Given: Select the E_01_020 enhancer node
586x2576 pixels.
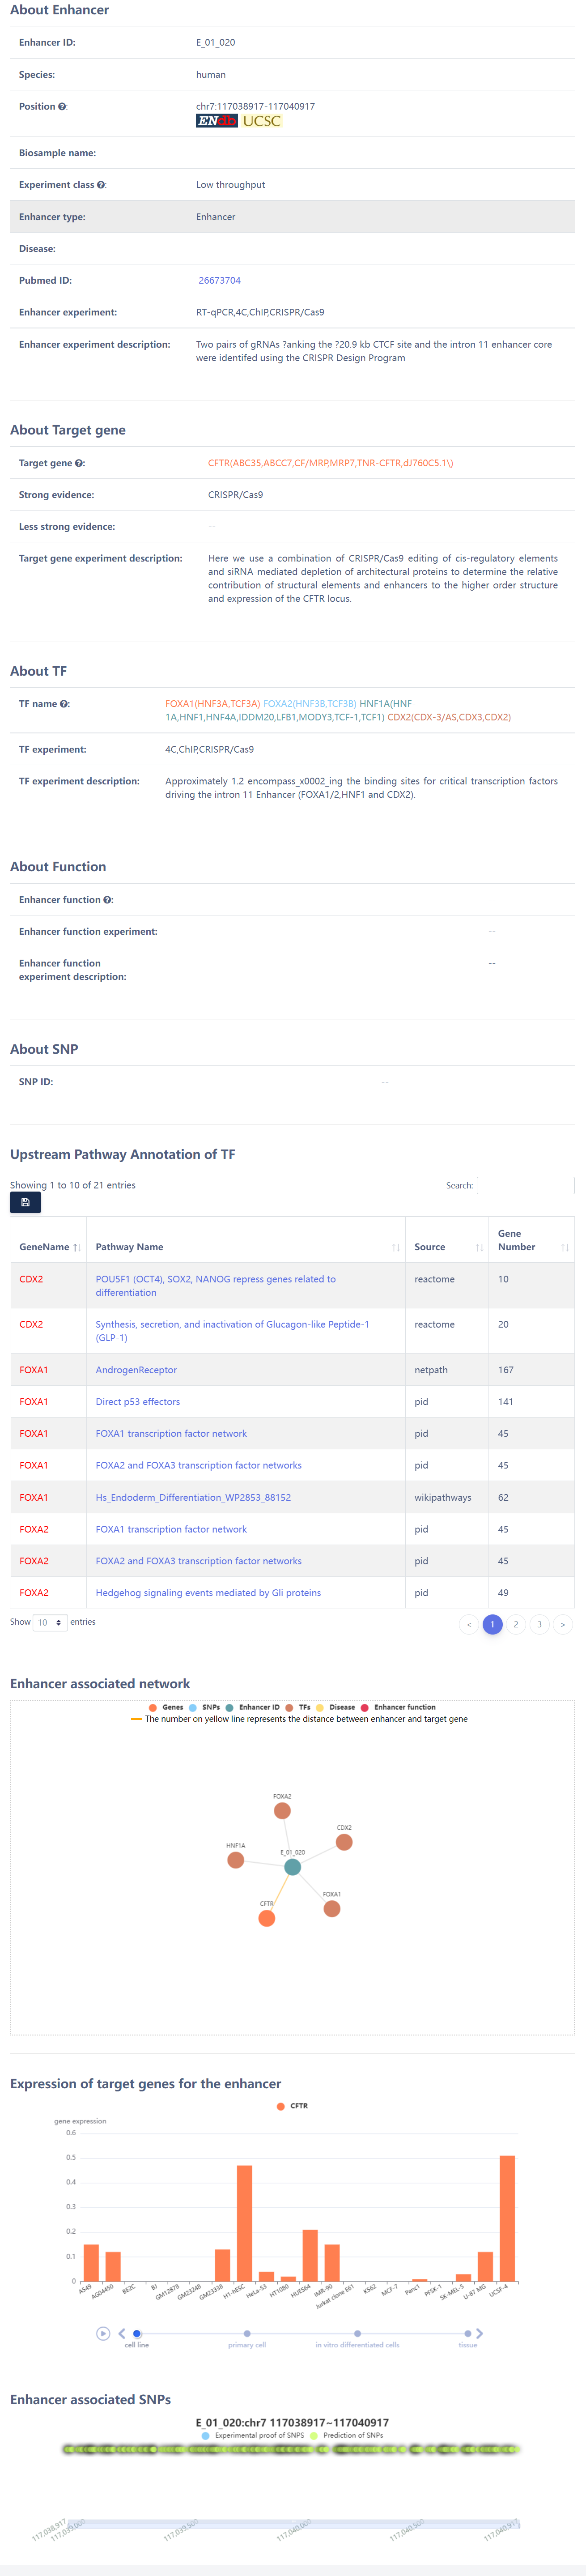Looking at the screenshot, I should [x=292, y=1867].
